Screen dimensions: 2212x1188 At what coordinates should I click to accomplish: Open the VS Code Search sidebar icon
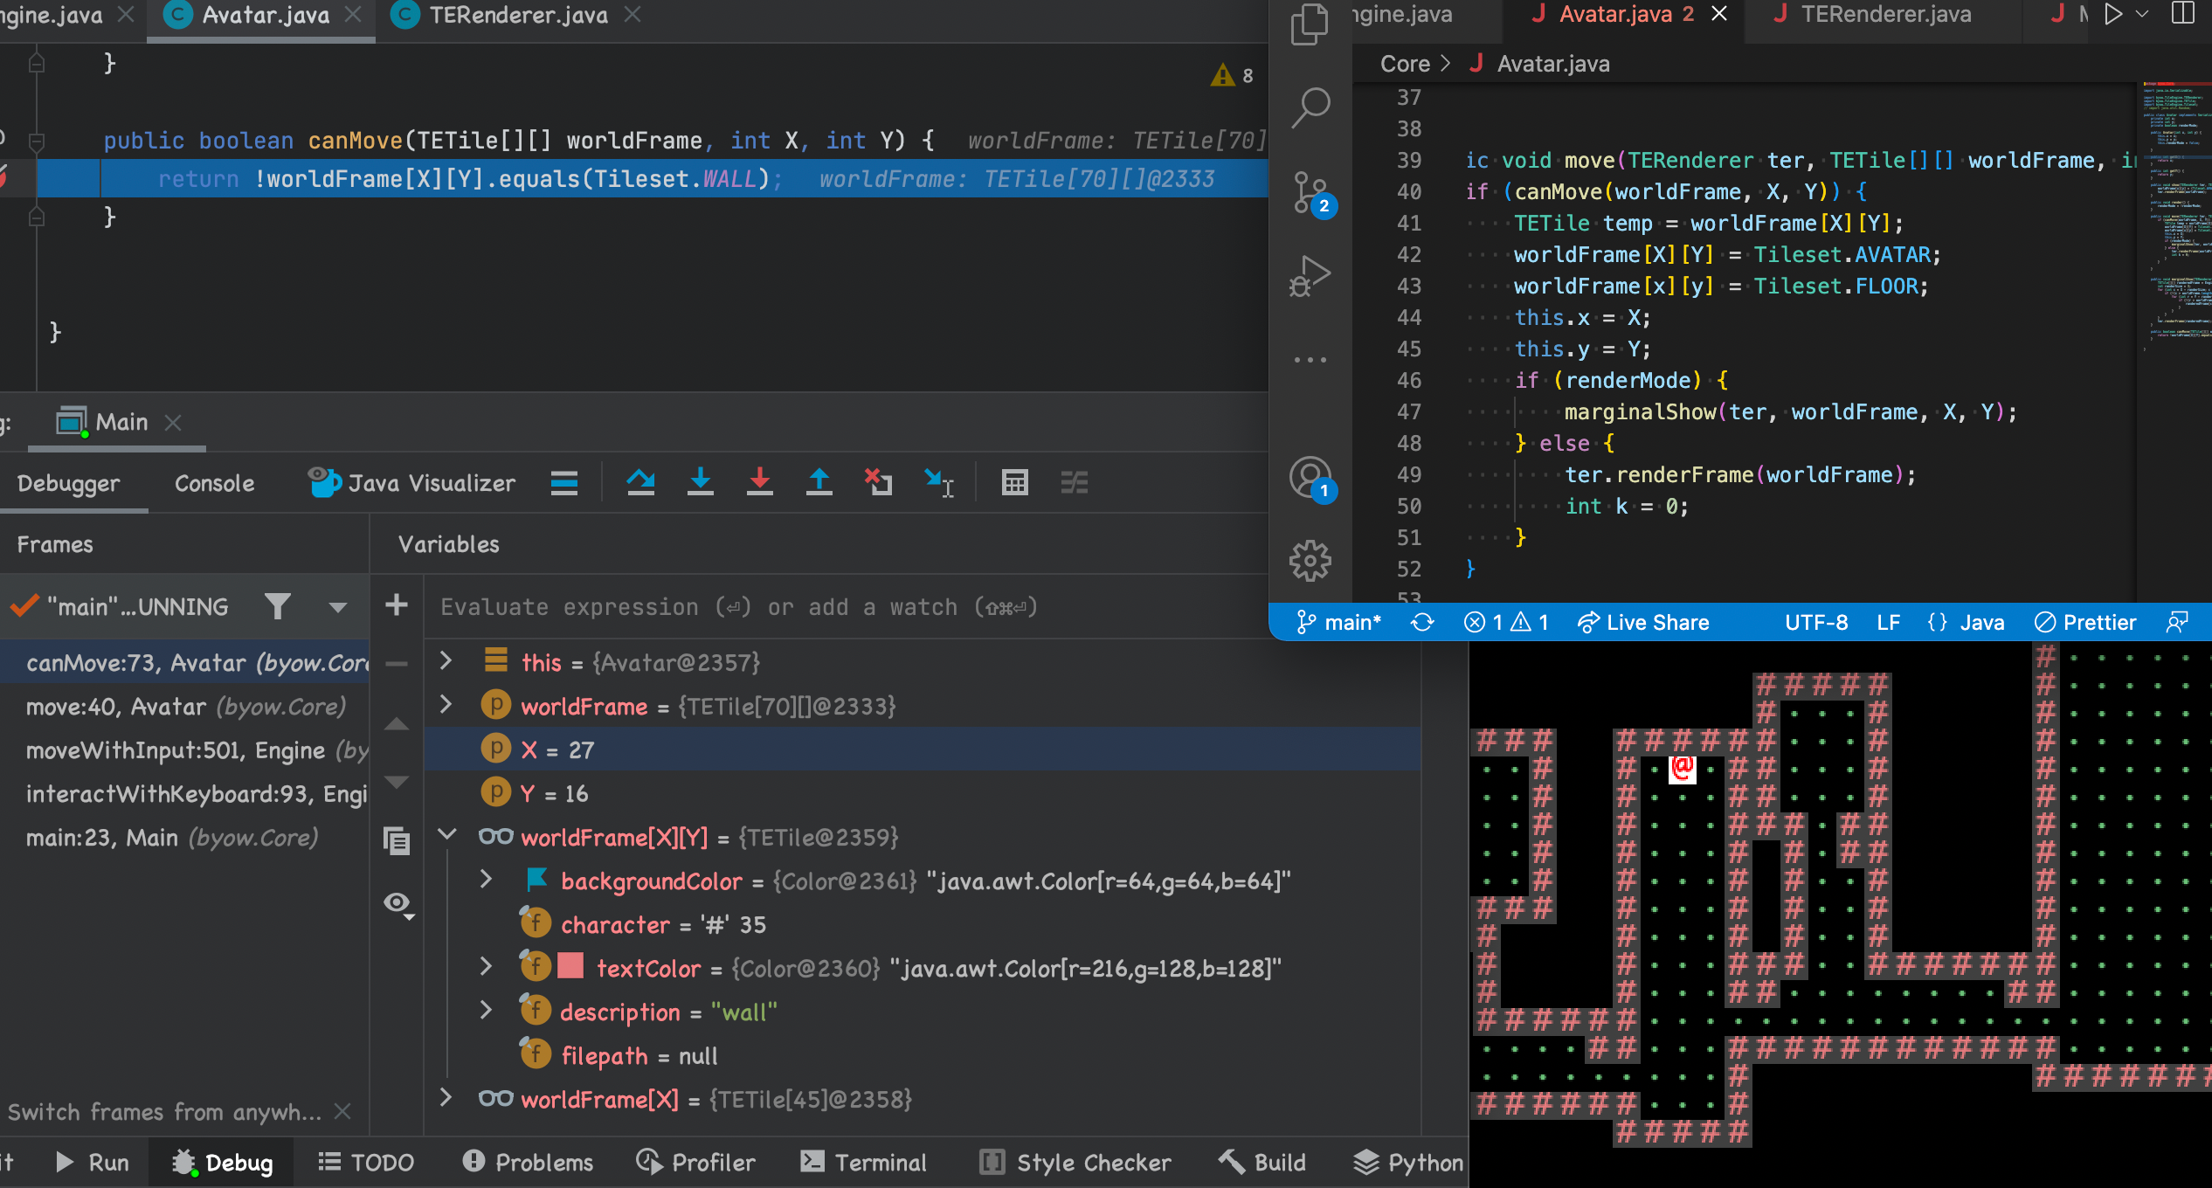(x=1310, y=108)
